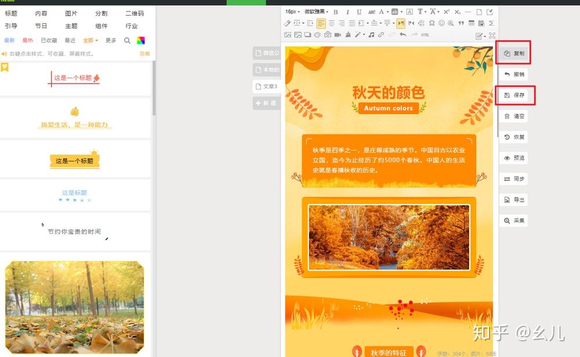Screen dimensions: 580x357
Task: Open the 微软雅黑 font family dropdown
Action: point(316,12)
